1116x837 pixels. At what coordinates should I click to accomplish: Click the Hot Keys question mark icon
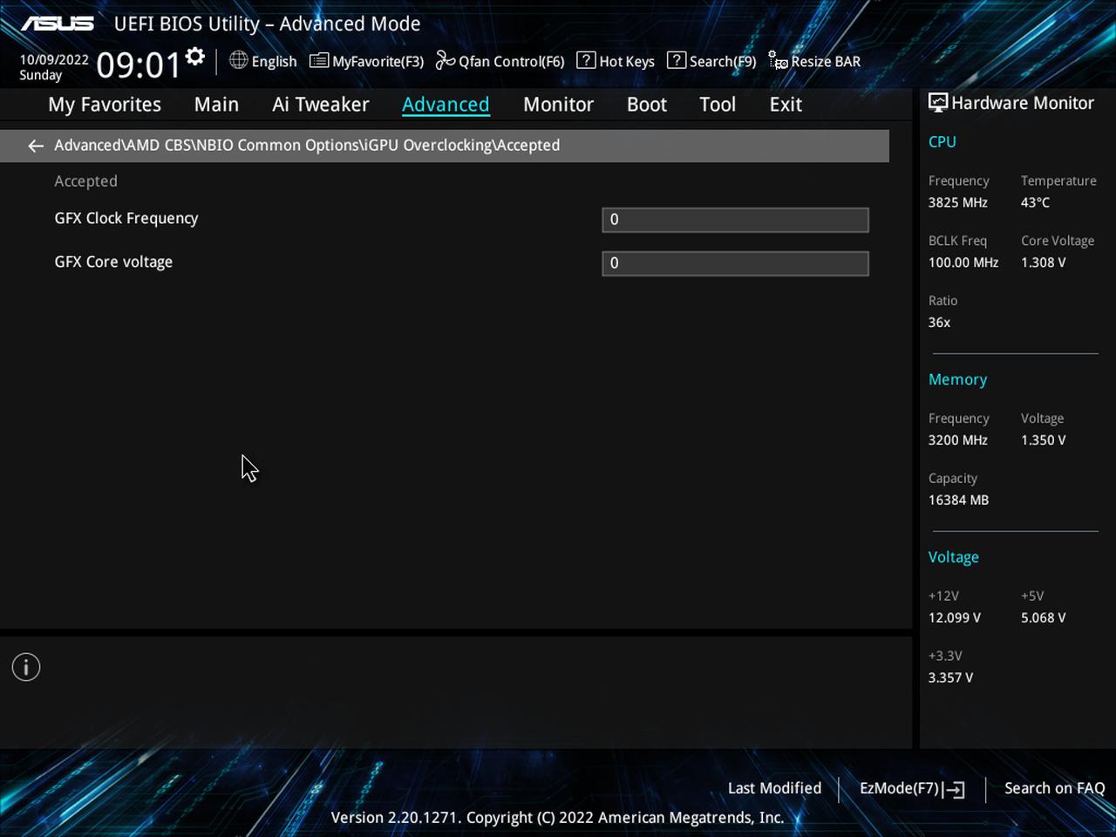point(586,60)
